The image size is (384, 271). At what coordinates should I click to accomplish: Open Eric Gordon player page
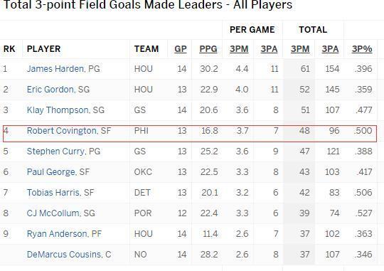click(50, 90)
